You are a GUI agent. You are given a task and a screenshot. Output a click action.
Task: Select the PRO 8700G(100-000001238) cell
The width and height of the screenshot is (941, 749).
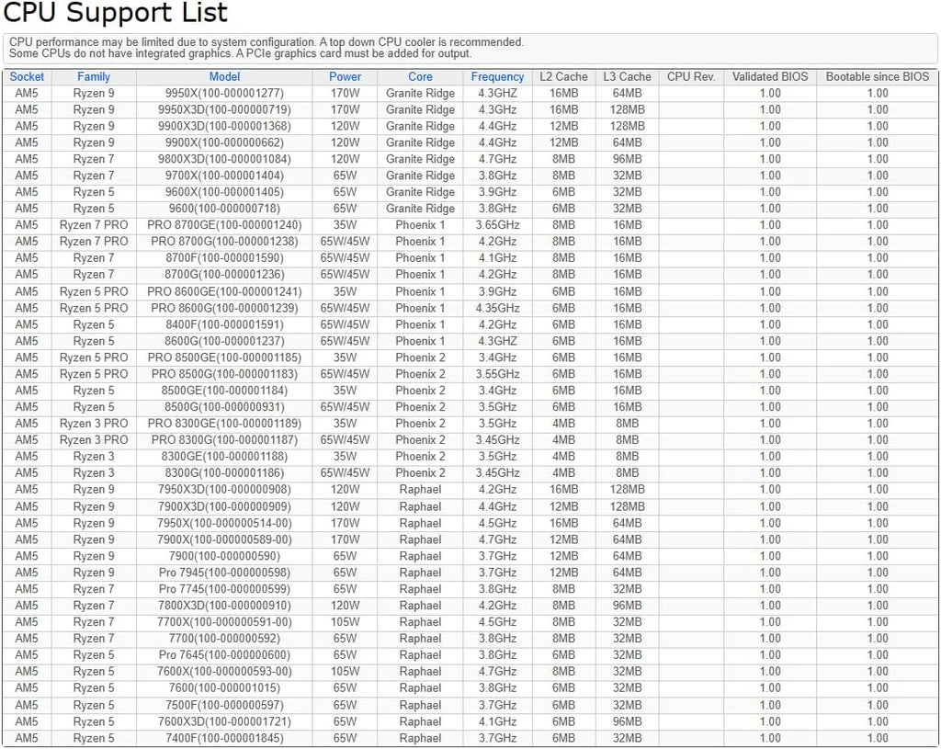(x=224, y=242)
